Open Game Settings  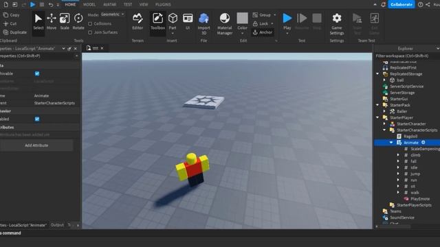pos(337,24)
